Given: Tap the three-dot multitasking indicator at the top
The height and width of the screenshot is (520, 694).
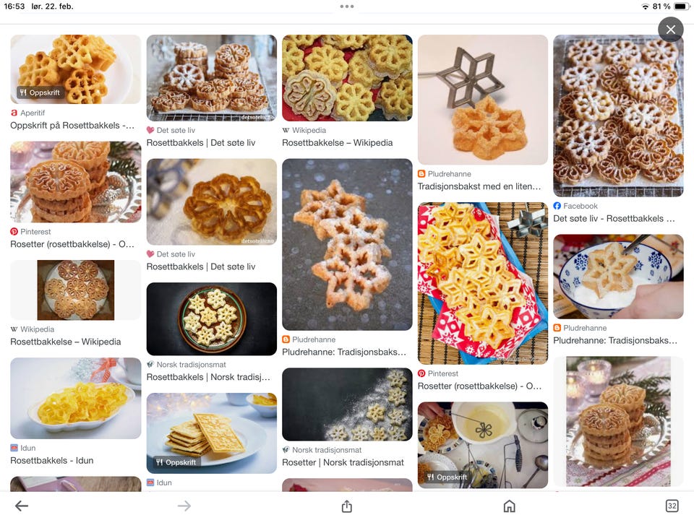Looking at the screenshot, I should click(347, 6).
